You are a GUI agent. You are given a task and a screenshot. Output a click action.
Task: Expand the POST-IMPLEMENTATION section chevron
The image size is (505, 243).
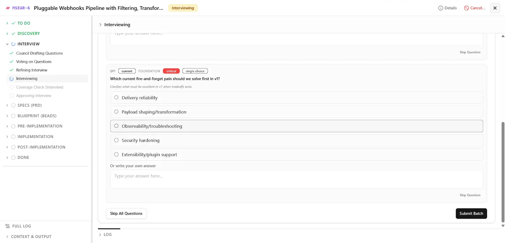(7, 147)
